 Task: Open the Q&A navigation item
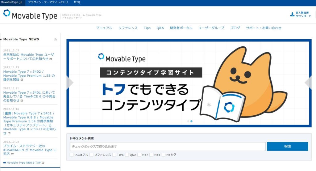click(160, 28)
